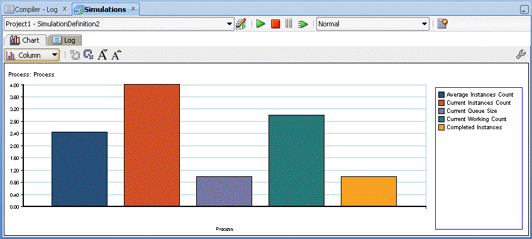Click the 4.00 y-axis value
This screenshot has height=239, width=532.
pyautogui.click(x=14, y=85)
